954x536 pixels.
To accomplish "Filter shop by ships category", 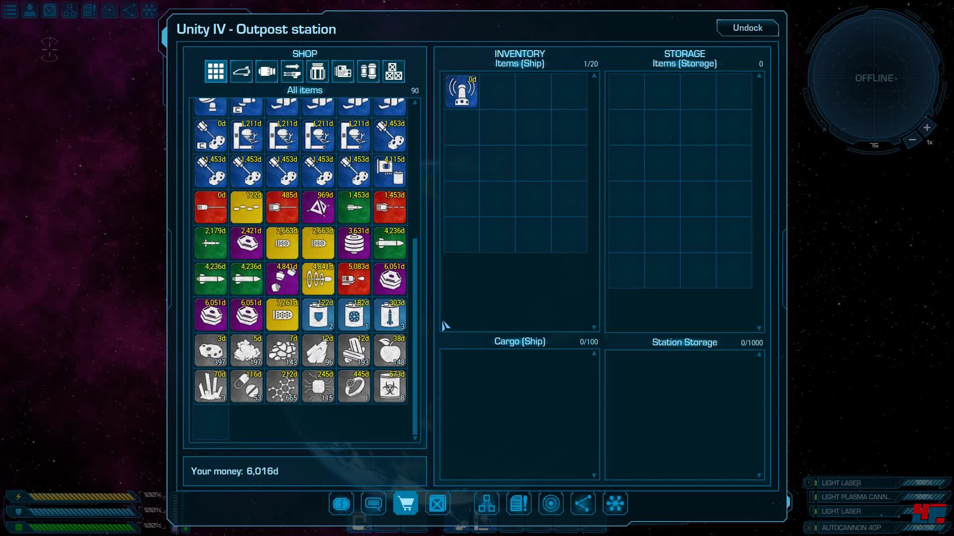I will click(x=241, y=71).
